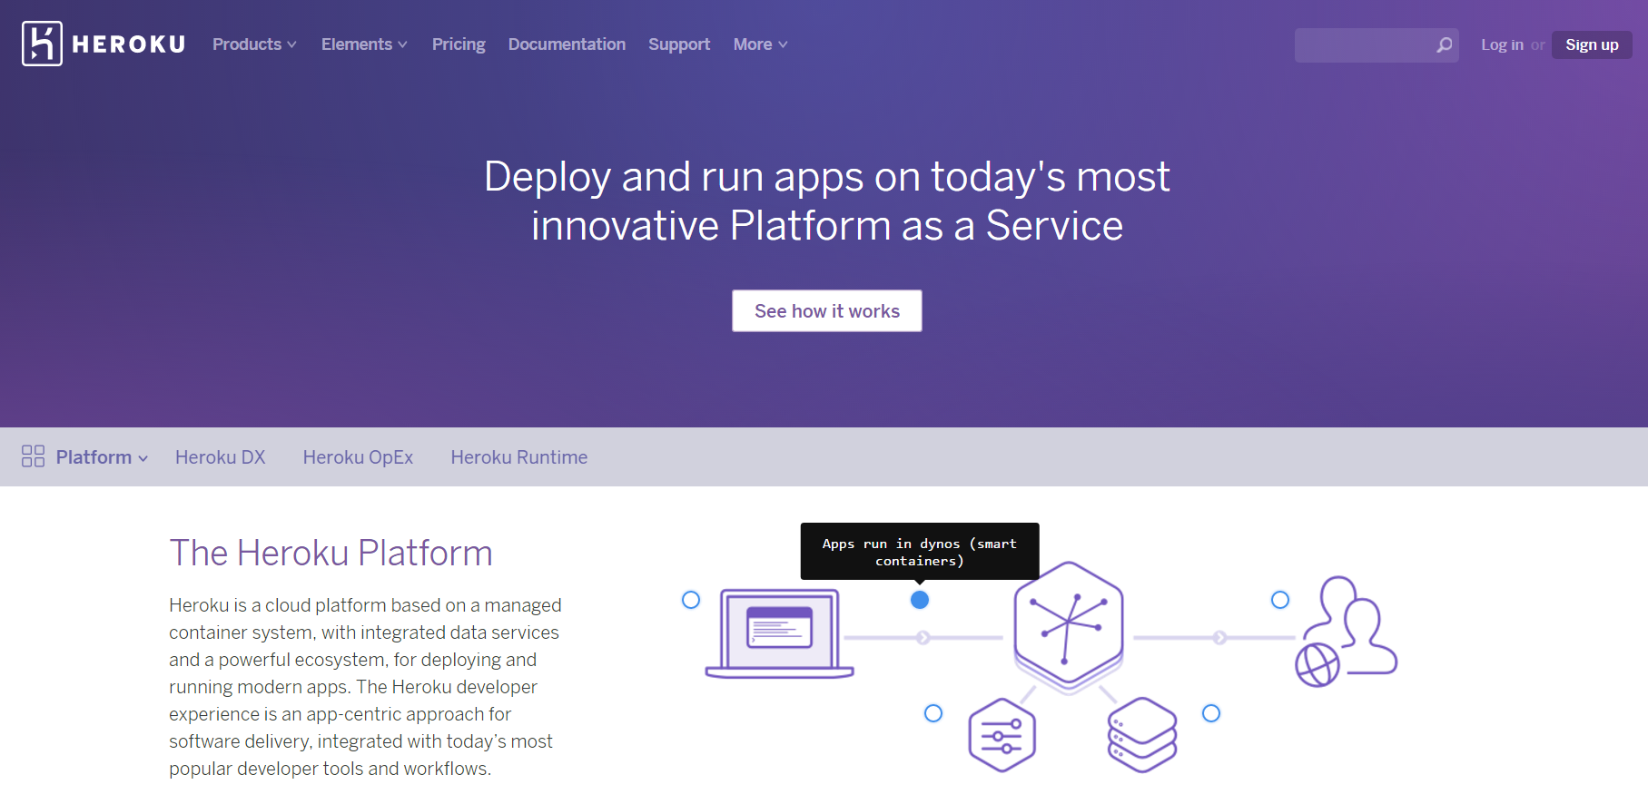Image resolution: width=1648 pixels, height=804 pixels.
Task: Click the Heroku logo icon
Action: (42, 44)
